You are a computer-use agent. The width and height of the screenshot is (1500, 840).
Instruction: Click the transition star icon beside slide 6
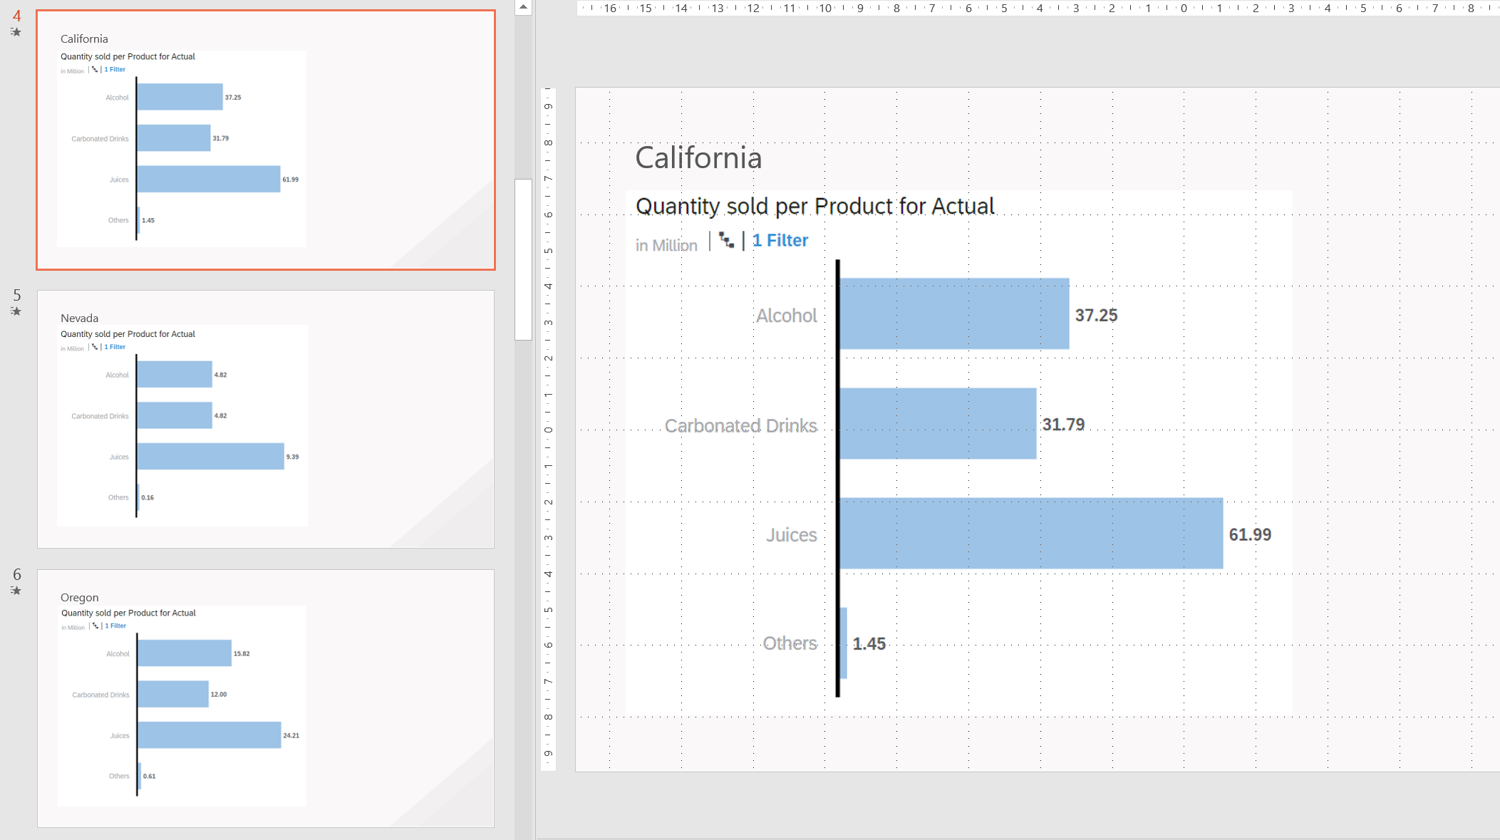pyautogui.click(x=16, y=591)
